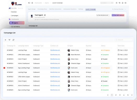Click the AI Agent column header
137x100 pixels.
(x=70, y=46)
